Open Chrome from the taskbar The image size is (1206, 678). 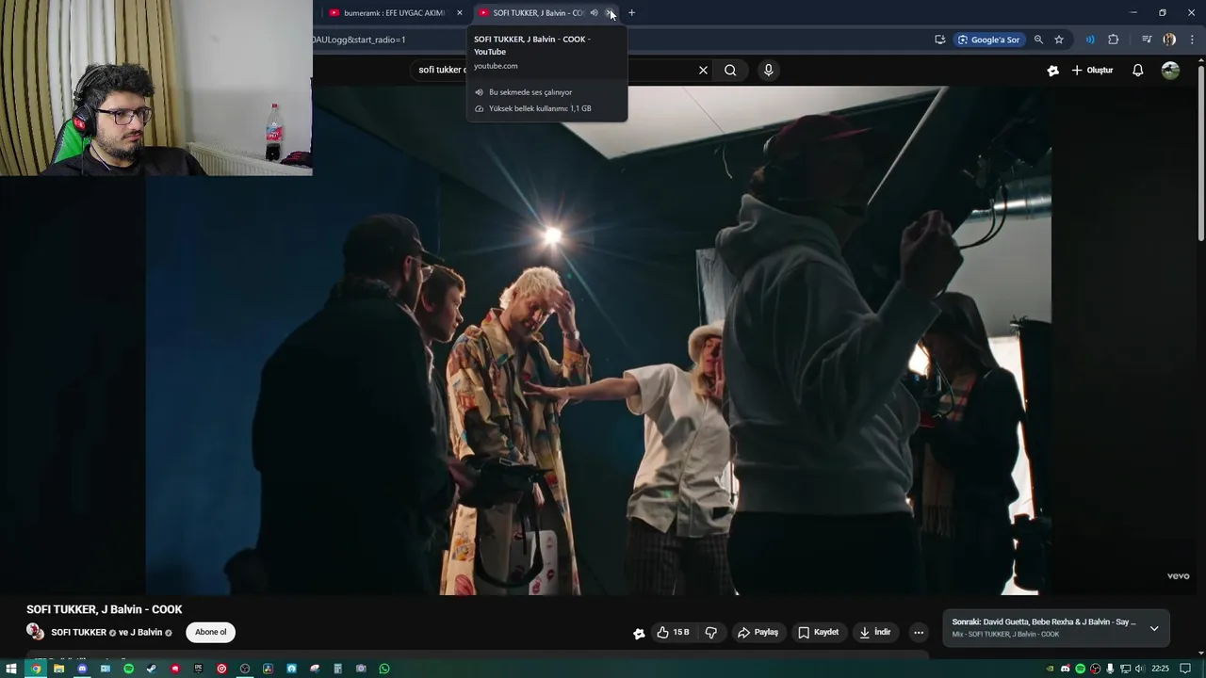coord(36,669)
